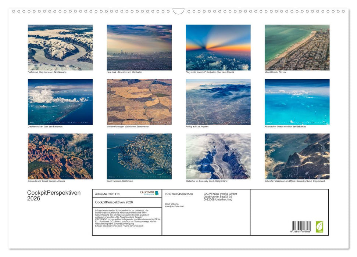Open the Colorado and Grand Canyon photo
This screenshot has width=357, height=257.
tap(60, 156)
